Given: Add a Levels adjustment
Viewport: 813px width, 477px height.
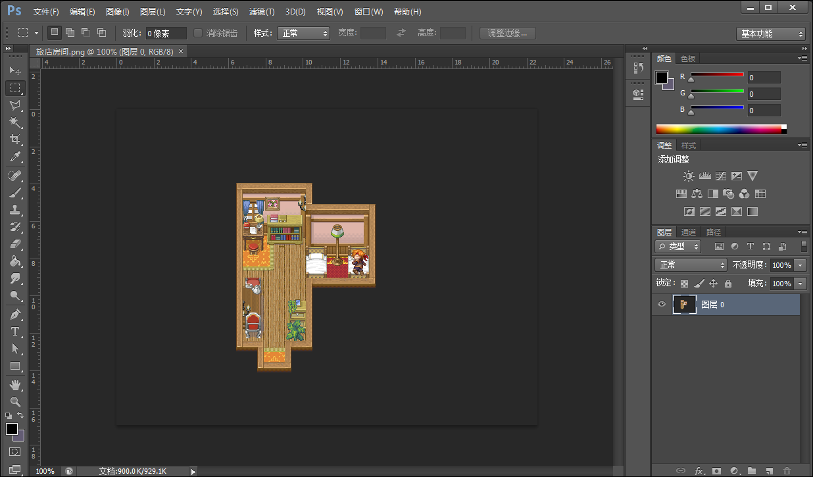Looking at the screenshot, I should pos(705,176).
